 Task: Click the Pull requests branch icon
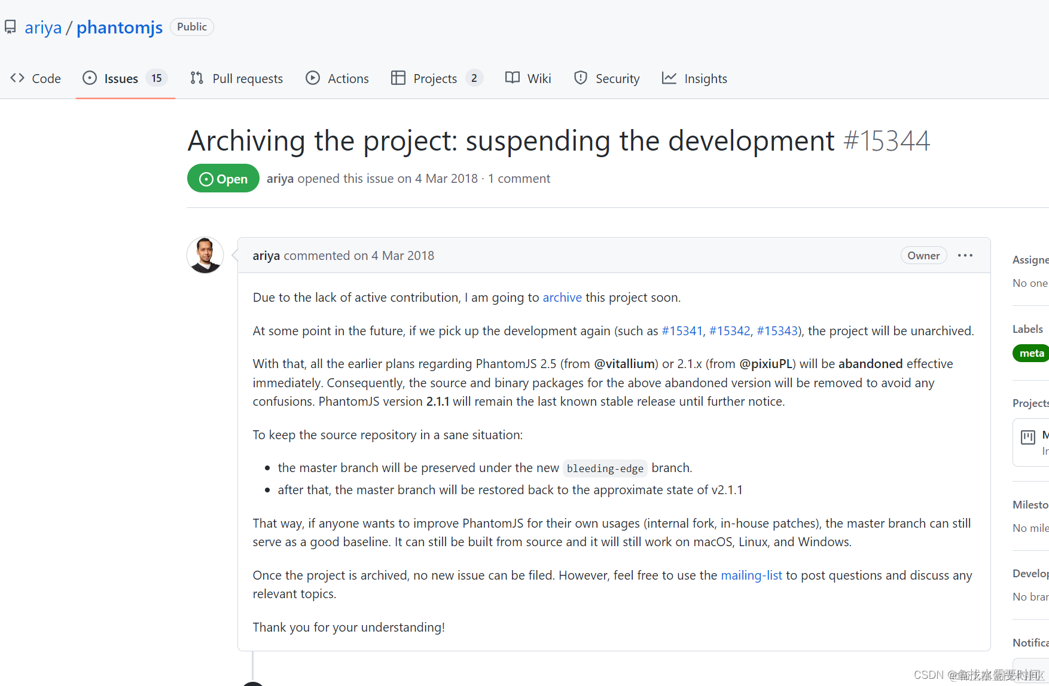197,78
